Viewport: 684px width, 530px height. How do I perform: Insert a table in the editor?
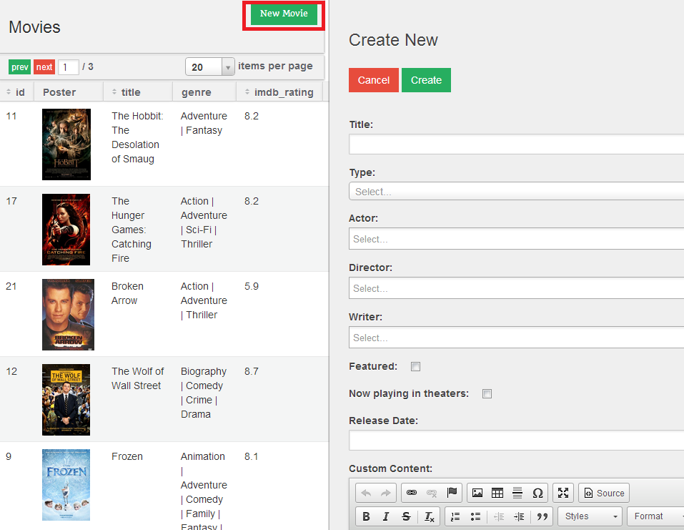[497, 493]
